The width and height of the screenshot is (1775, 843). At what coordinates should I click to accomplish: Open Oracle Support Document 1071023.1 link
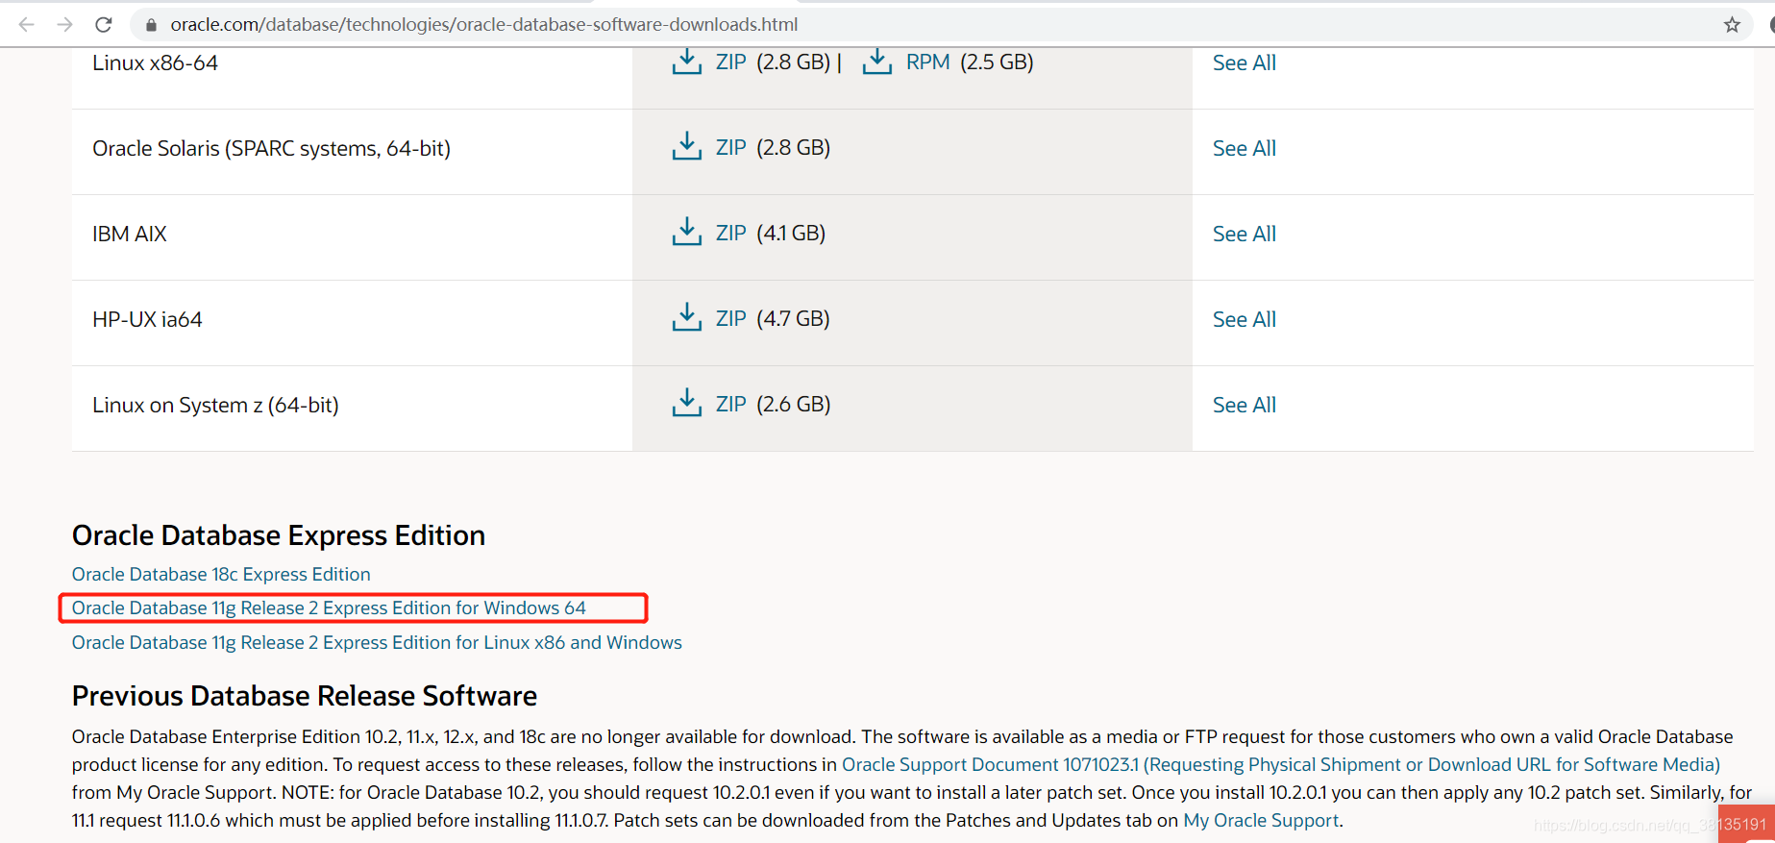(1281, 765)
